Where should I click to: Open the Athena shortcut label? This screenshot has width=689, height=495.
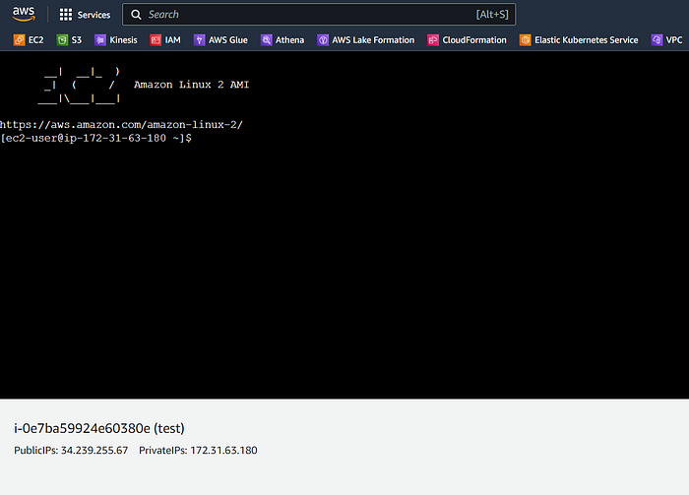click(x=289, y=40)
